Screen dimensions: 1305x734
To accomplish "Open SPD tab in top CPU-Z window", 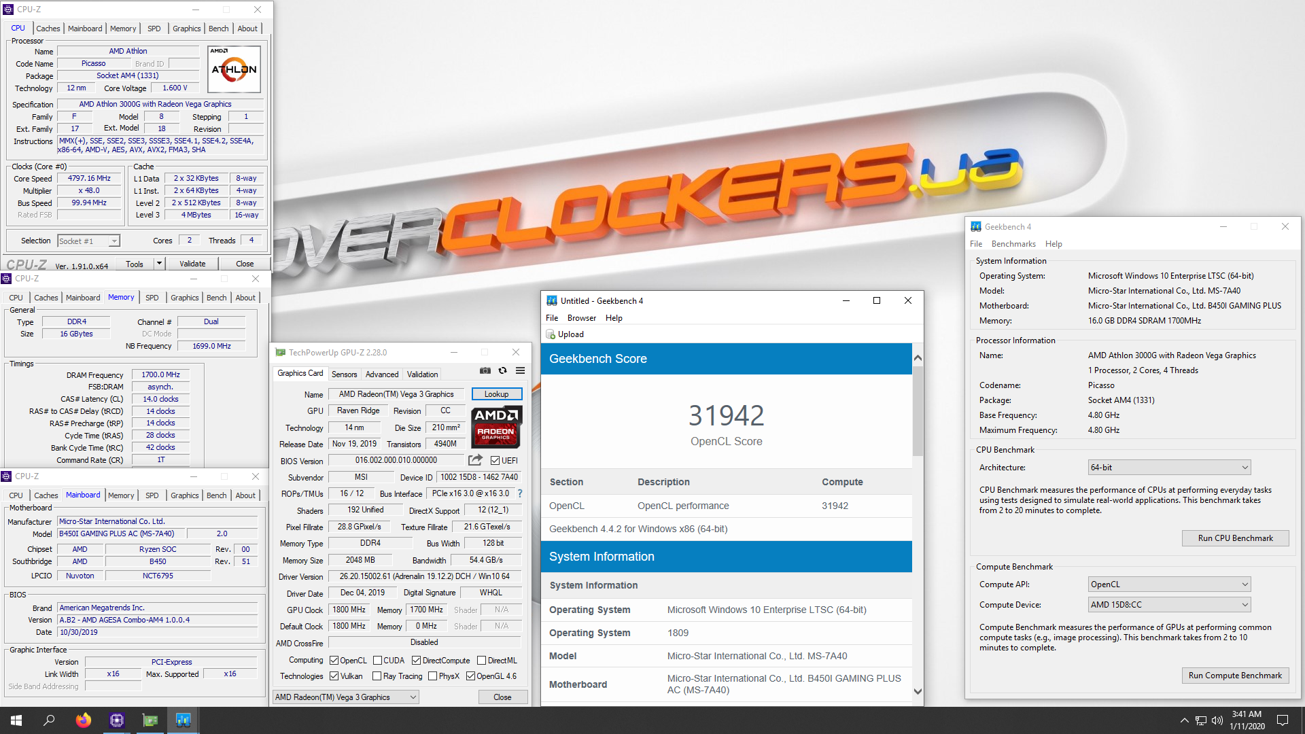I will pos(154,29).
